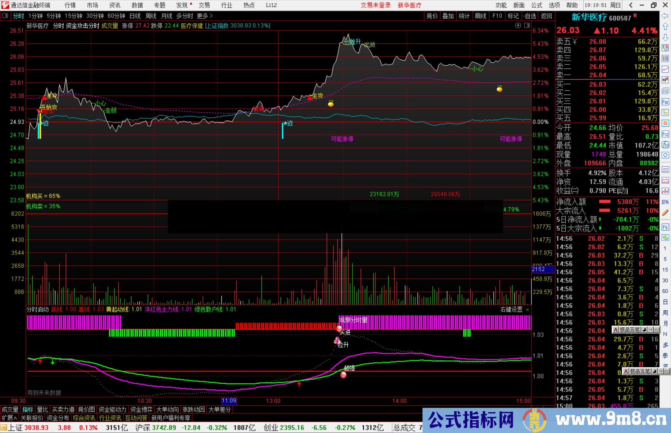Open the F10 company info sidebar icon

coord(665,102)
